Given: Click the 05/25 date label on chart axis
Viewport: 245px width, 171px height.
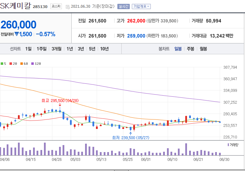Looking at the screenshot, I should click(128, 159).
